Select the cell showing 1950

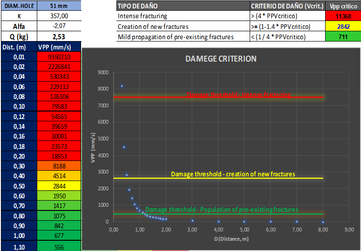(x=59, y=196)
